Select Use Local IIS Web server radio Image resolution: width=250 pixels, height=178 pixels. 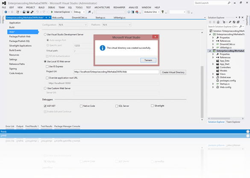coord(45,62)
